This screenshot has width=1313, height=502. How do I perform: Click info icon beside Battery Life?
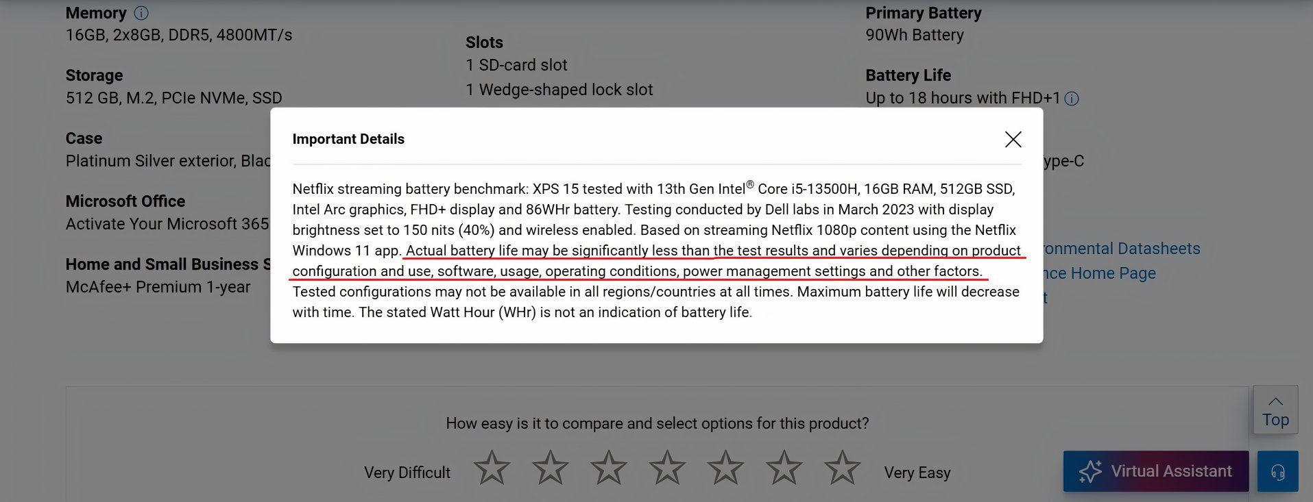[x=1072, y=99]
